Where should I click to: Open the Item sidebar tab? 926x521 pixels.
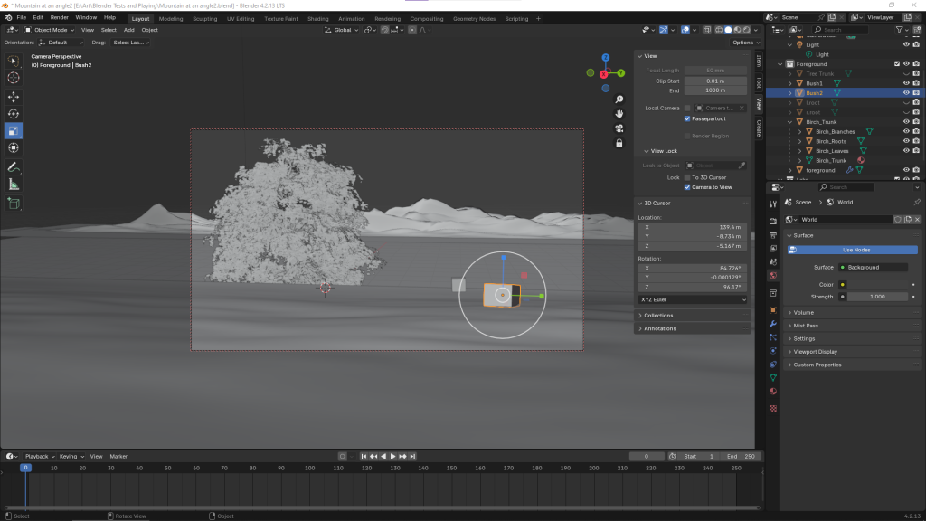click(x=759, y=61)
